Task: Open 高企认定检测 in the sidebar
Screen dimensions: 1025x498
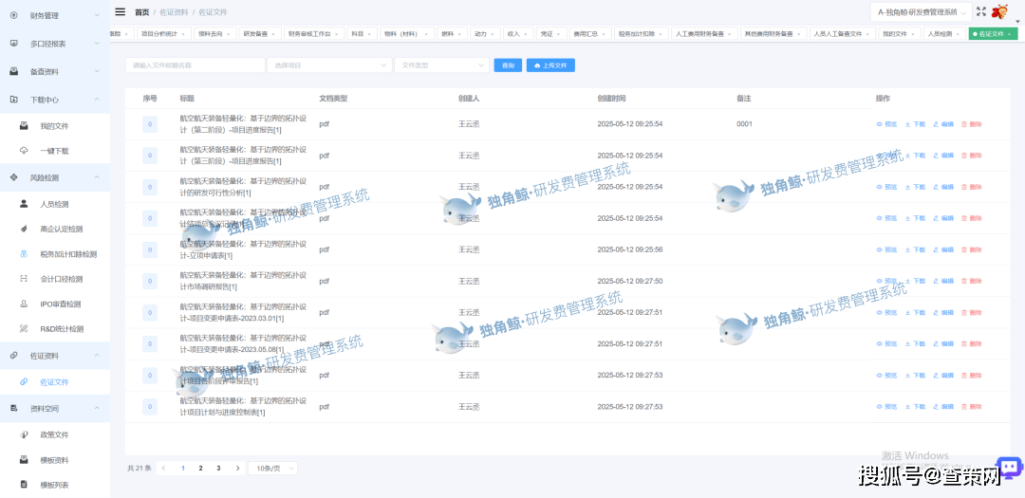Action: pos(61,229)
